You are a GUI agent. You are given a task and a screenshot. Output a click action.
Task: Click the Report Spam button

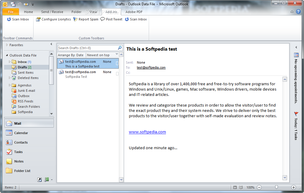[x=86, y=19]
